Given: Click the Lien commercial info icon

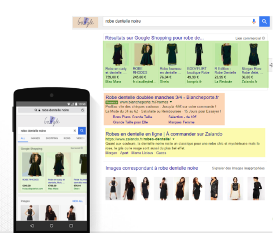Looking at the screenshot, I should point(263,38).
